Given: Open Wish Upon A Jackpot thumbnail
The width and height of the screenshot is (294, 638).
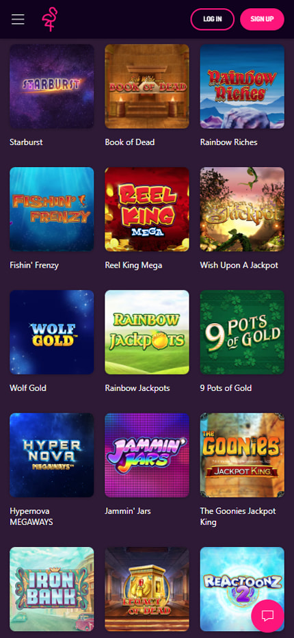Looking at the screenshot, I should tap(242, 209).
